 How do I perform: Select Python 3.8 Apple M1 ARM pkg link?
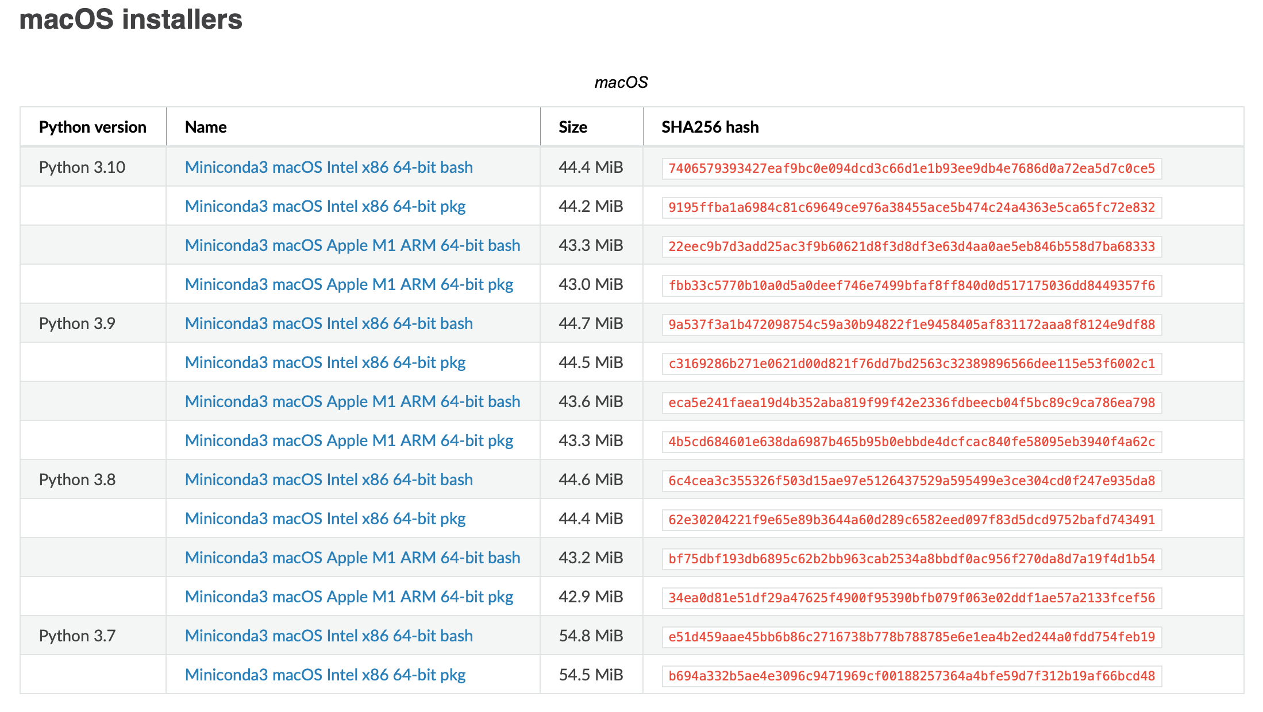[x=349, y=597]
